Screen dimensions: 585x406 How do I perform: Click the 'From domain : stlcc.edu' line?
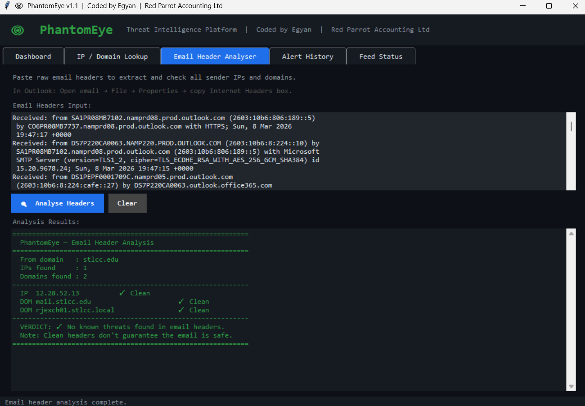click(x=69, y=259)
